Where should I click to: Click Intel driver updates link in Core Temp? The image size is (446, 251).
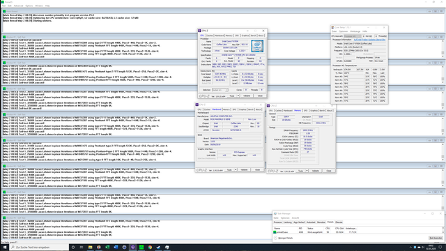pos(370,40)
